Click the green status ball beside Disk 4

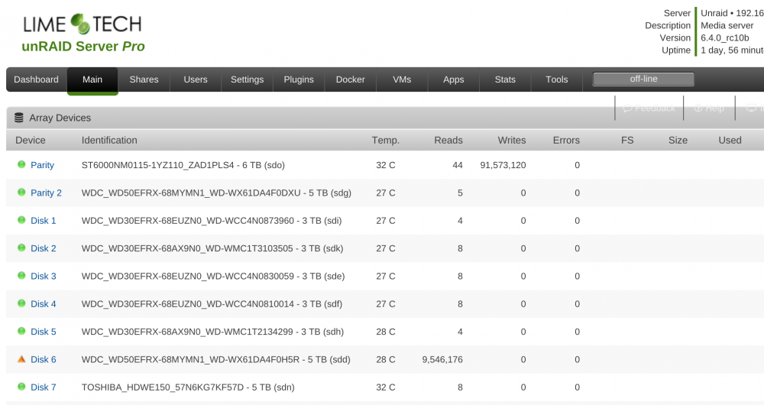pyautogui.click(x=21, y=303)
